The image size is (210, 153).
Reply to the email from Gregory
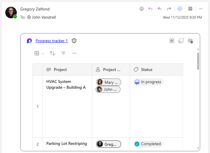tap(150, 9)
